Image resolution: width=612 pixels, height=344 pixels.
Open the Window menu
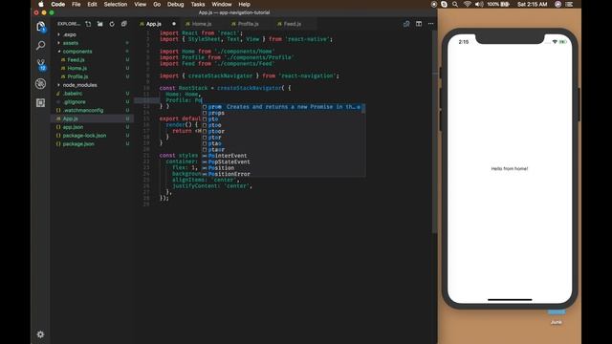pyautogui.click(x=222, y=4)
